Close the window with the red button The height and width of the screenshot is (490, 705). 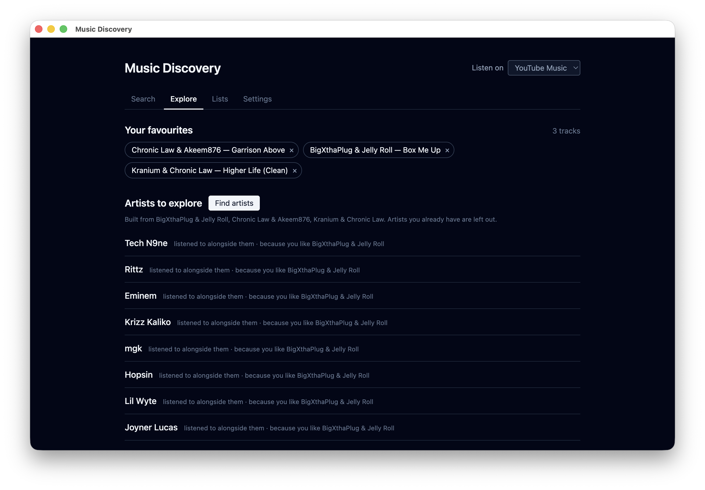pyautogui.click(x=39, y=29)
